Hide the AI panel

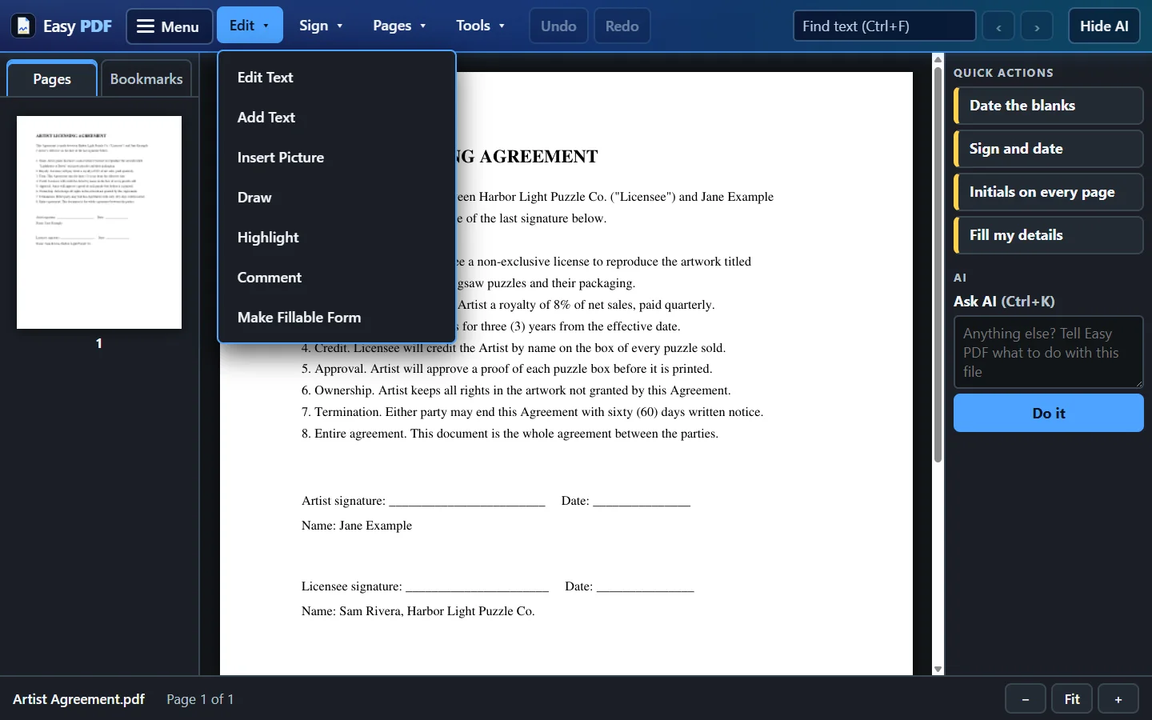coord(1104,26)
